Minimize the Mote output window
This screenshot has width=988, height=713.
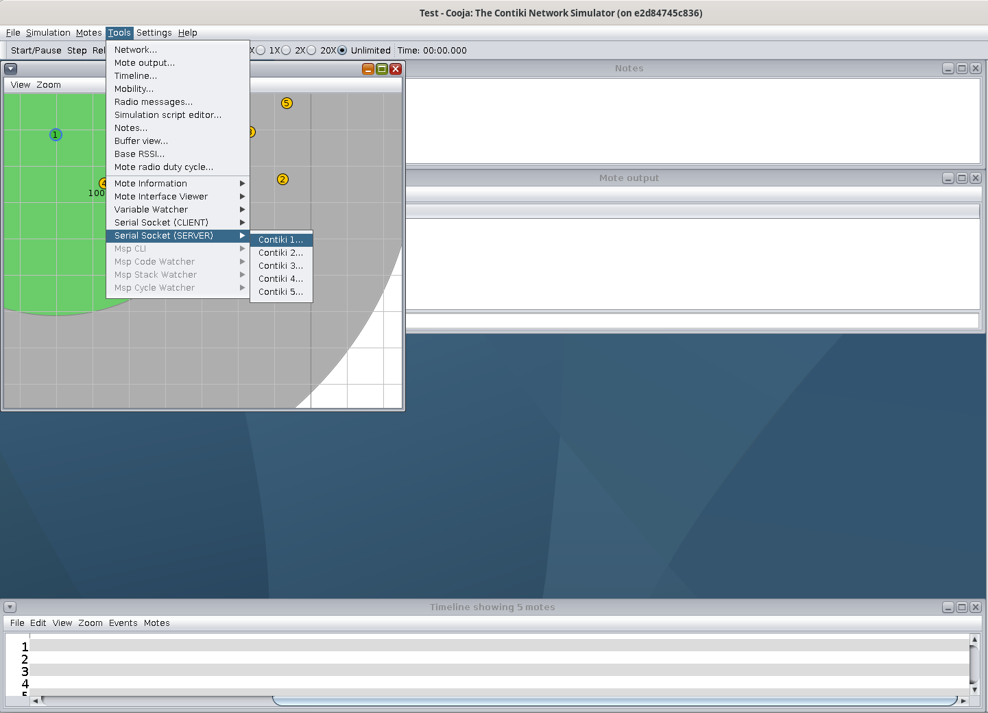coord(948,178)
